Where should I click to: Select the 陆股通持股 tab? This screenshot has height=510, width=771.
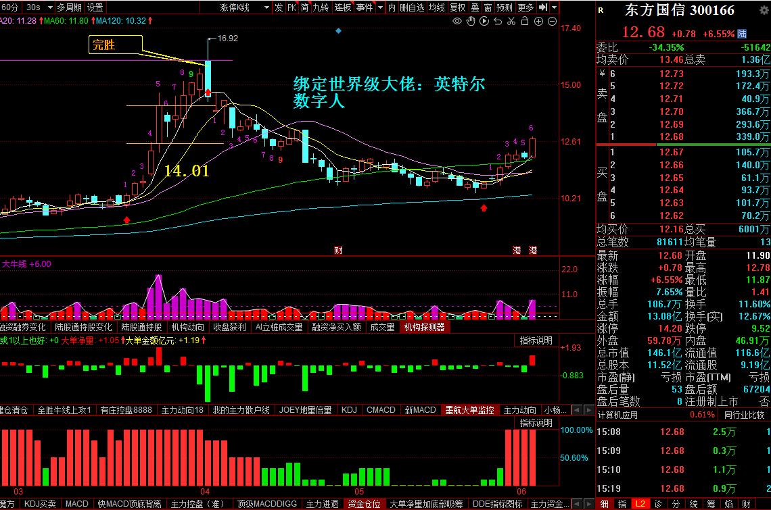(141, 327)
